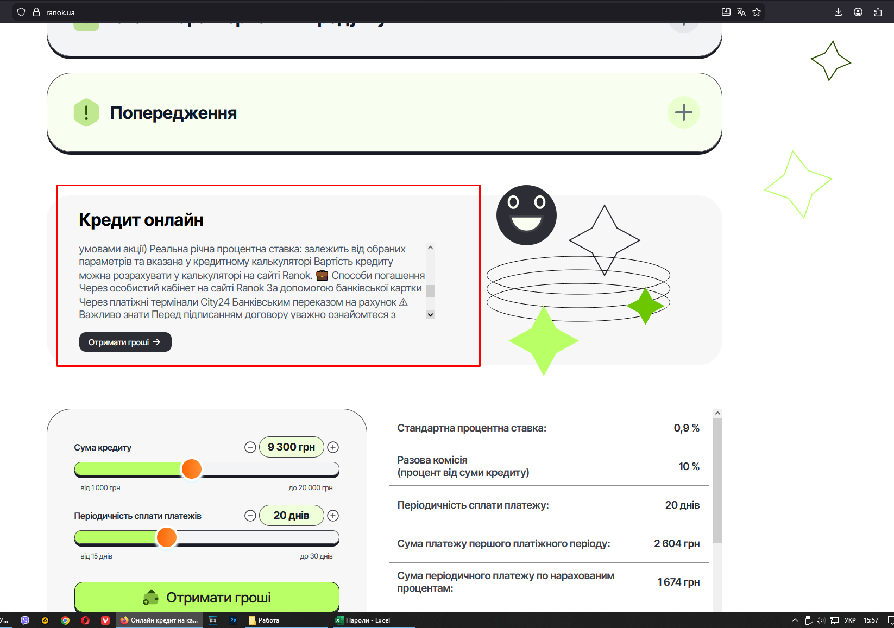Click the large green Отримати гроші button
Viewport: 894px width, 628px height.
click(207, 597)
